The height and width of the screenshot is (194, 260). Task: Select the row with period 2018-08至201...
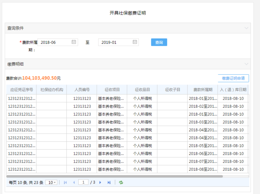tap(127, 169)
